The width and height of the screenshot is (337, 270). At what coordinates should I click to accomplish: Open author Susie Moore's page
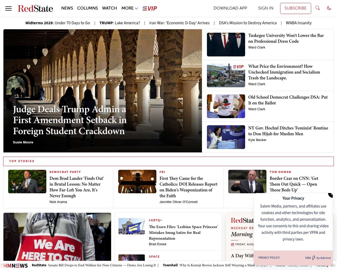click(x=23, y=142)
